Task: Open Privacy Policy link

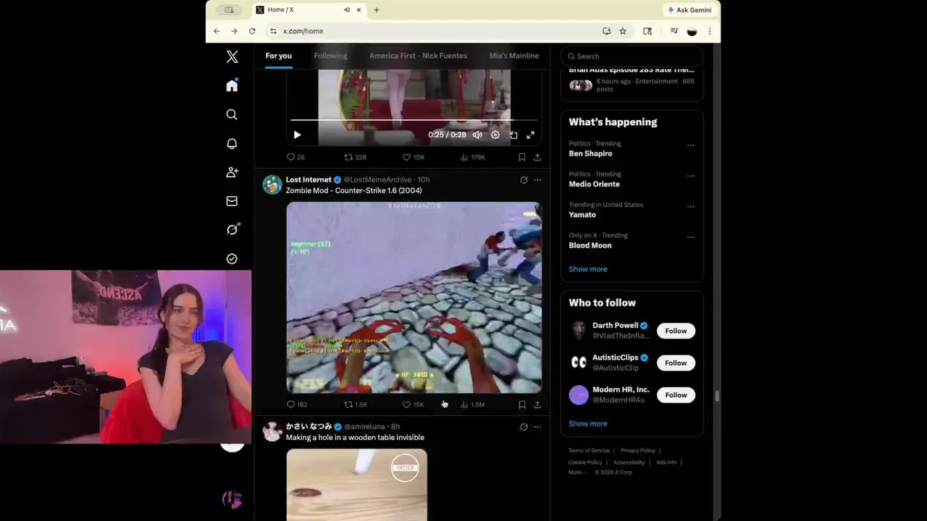Action: (637, 451)
